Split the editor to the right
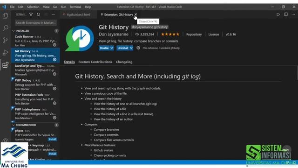This screenshot has height=168, width=298. [x=286, y=14]
